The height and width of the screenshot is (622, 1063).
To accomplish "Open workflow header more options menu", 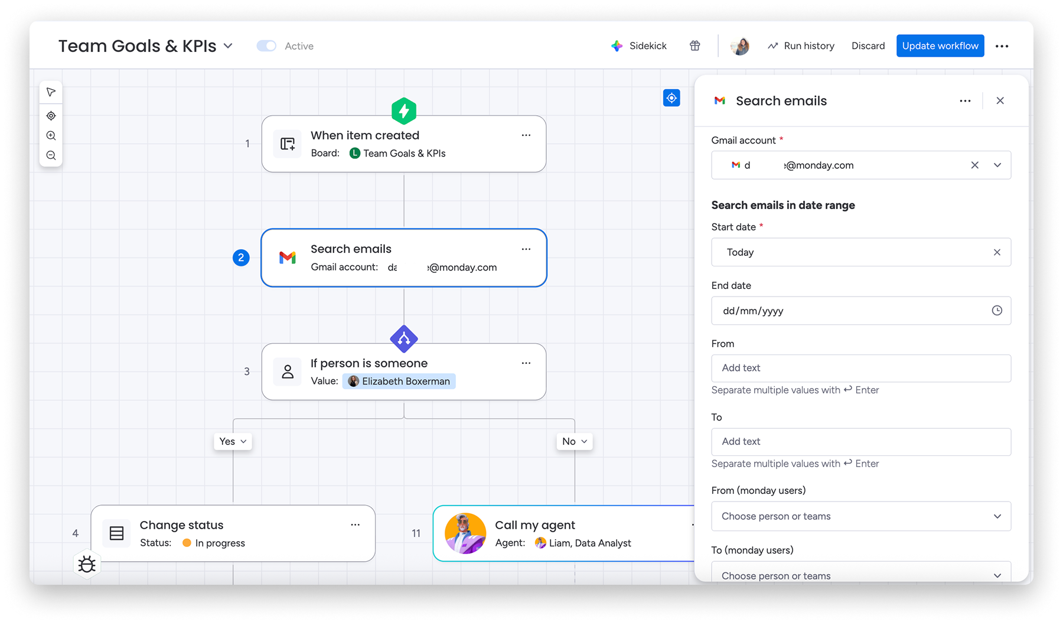I will [x=1002, y=46].
